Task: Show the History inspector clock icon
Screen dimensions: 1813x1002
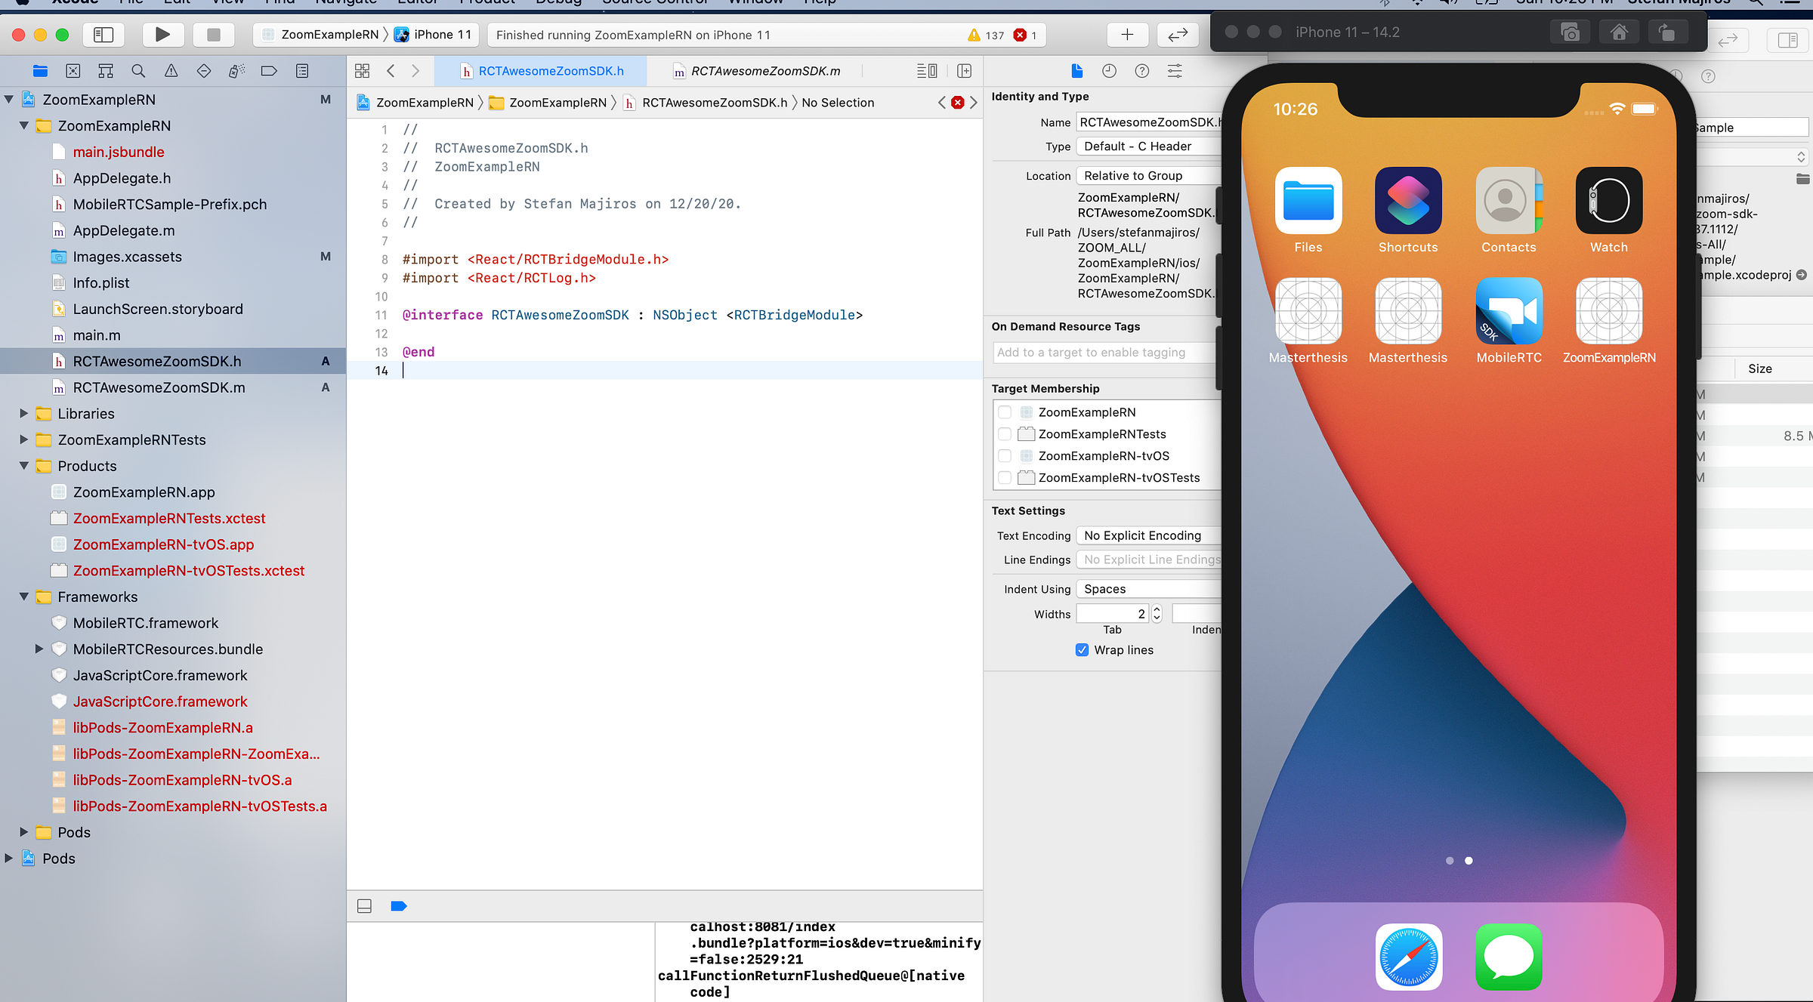Action: [x=1109, y=71]
